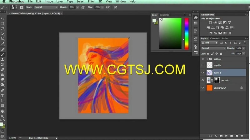Image resolution: width=250 pixels, height=140 pixels.
Task: Create a new group folder icon
Action: tap(232, 136)
